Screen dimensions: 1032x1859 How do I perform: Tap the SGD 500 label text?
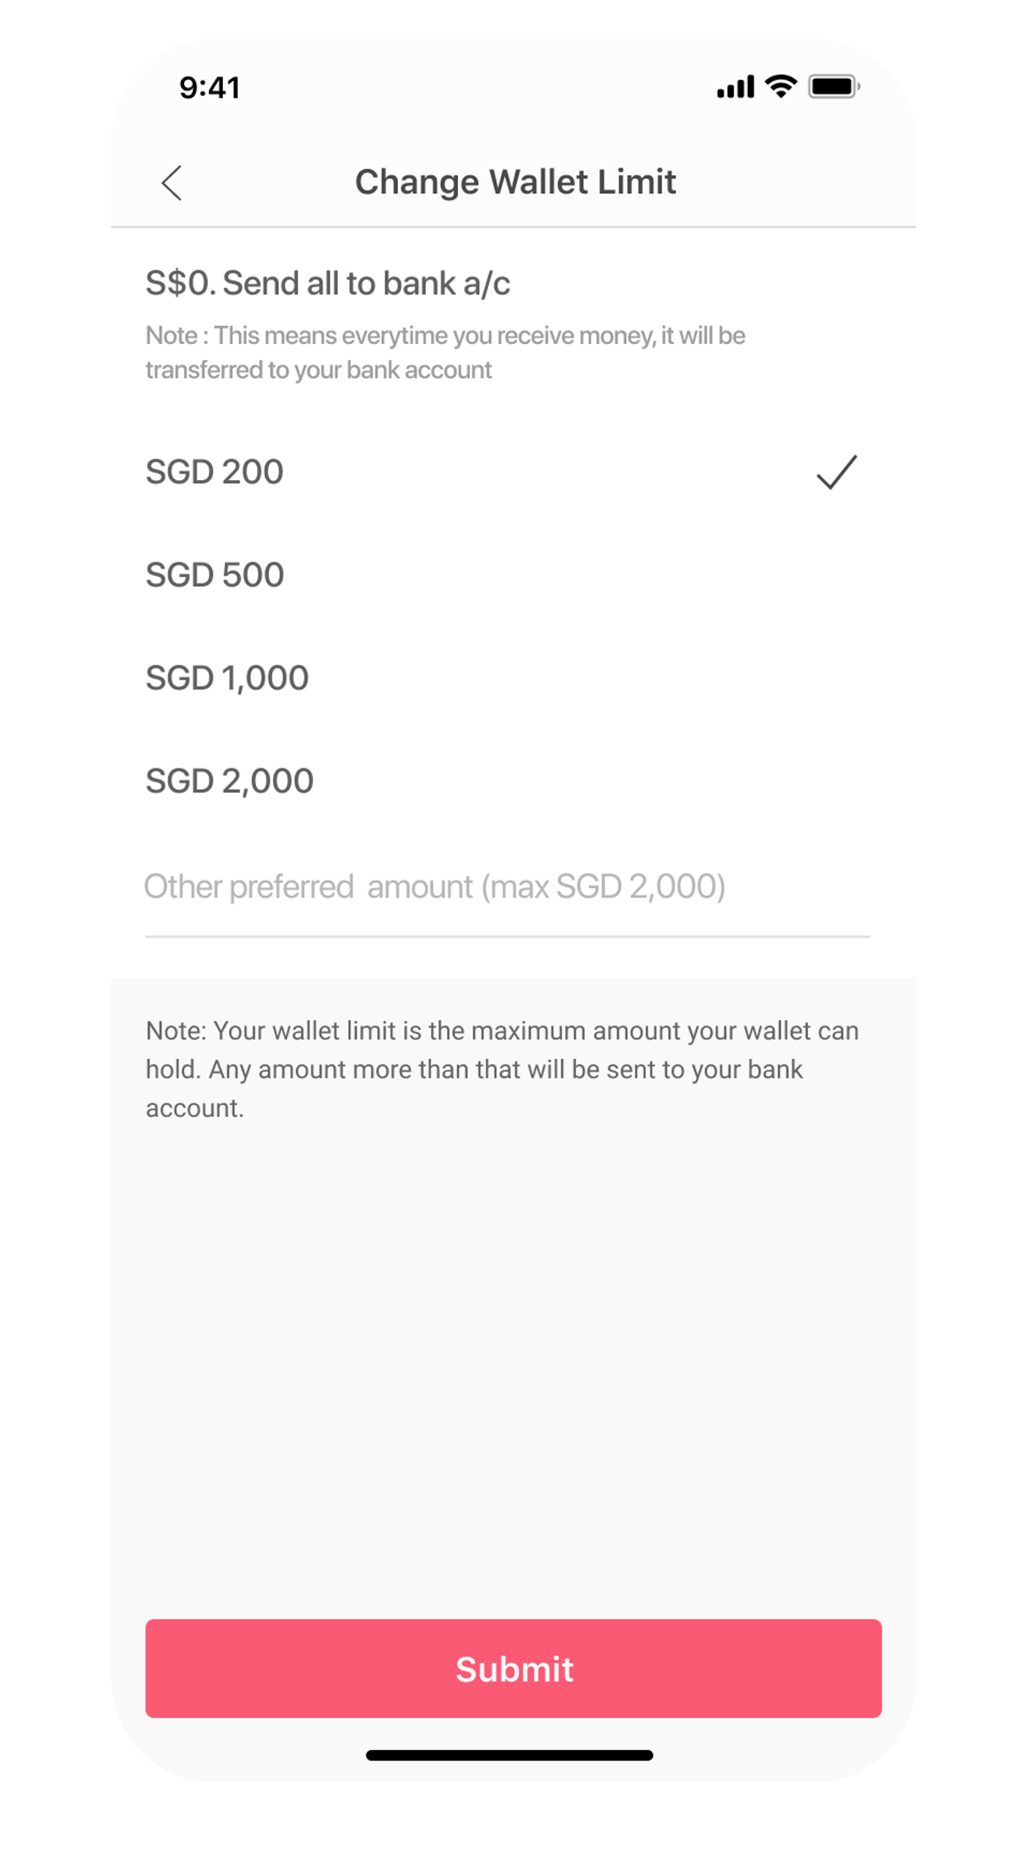(x=215, y=575)
